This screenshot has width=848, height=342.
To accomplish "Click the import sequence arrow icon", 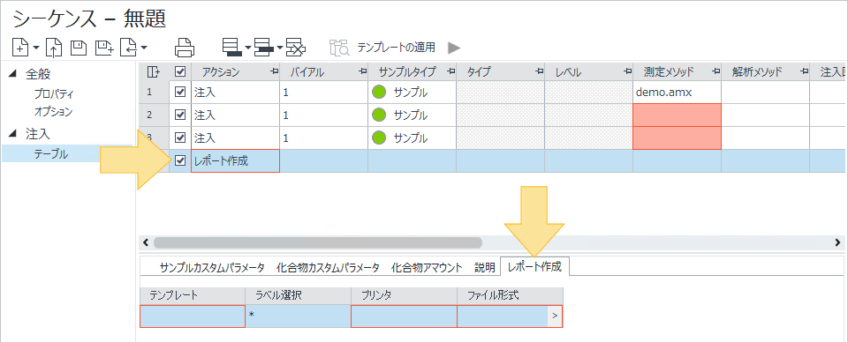I will pyautogui.click(x=129, y=48).
